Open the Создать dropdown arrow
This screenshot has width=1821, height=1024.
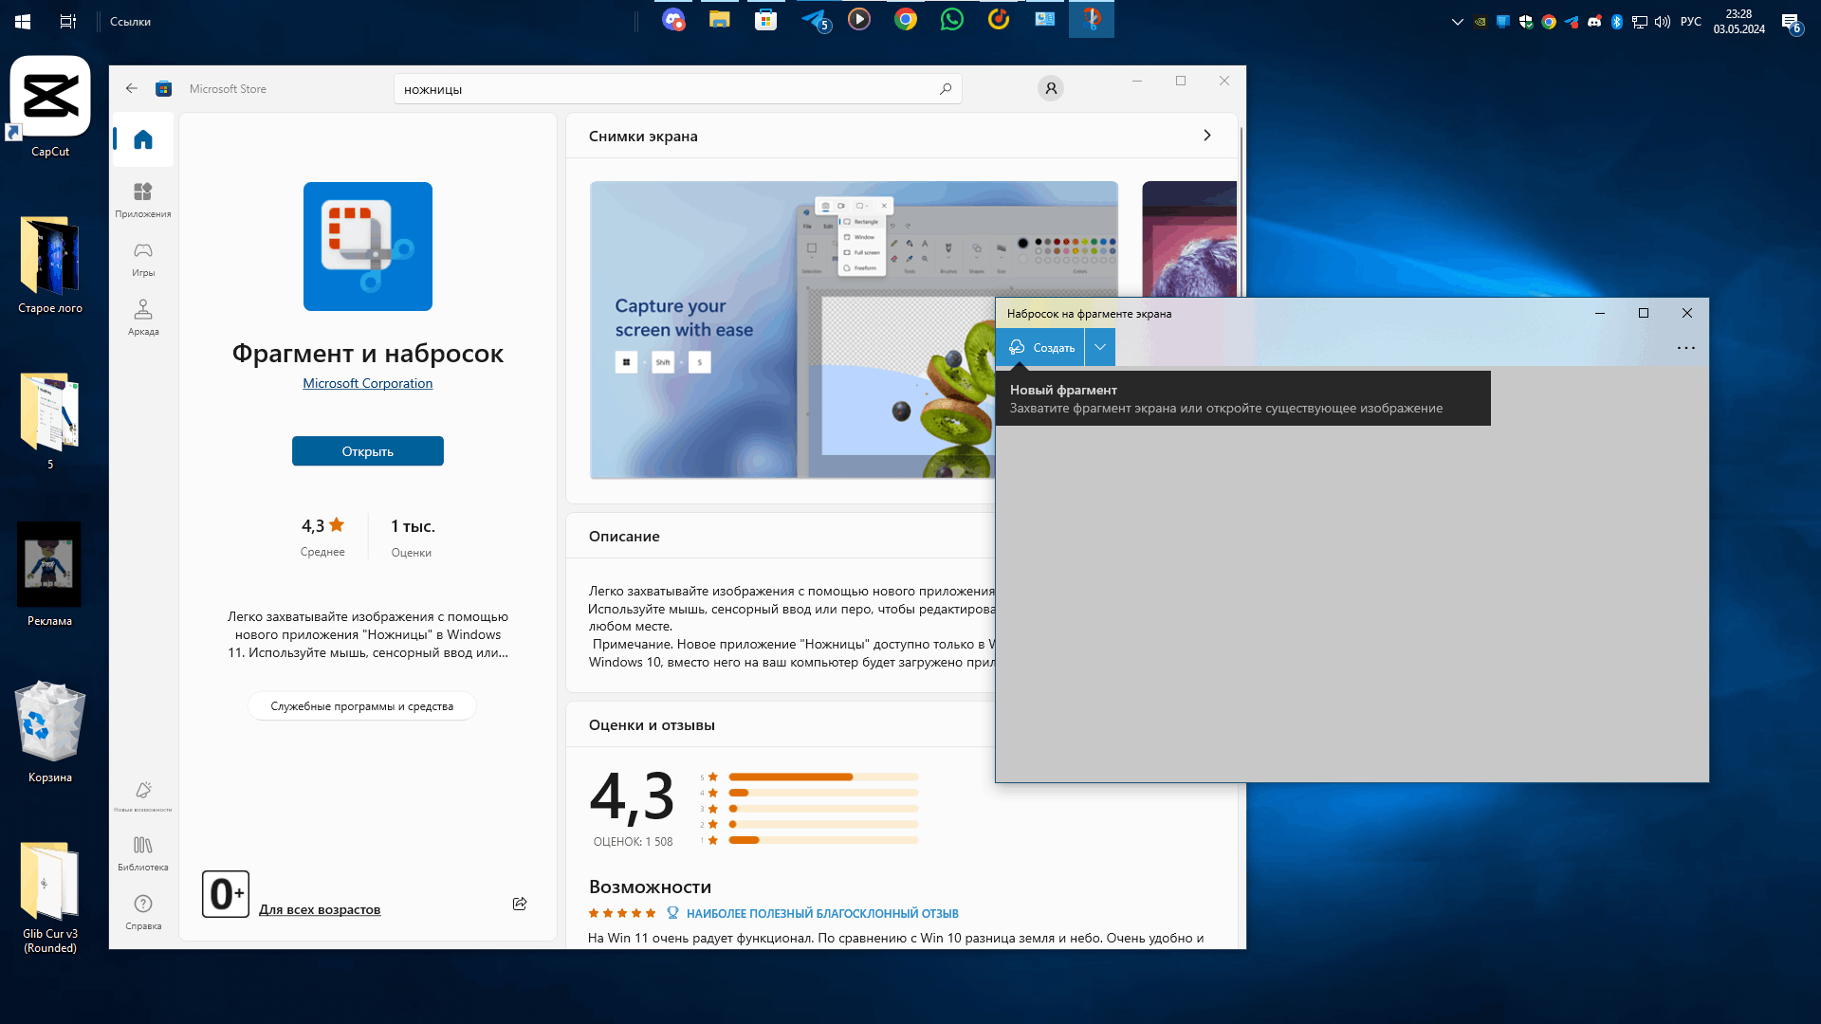click(x=1100, y=347)
